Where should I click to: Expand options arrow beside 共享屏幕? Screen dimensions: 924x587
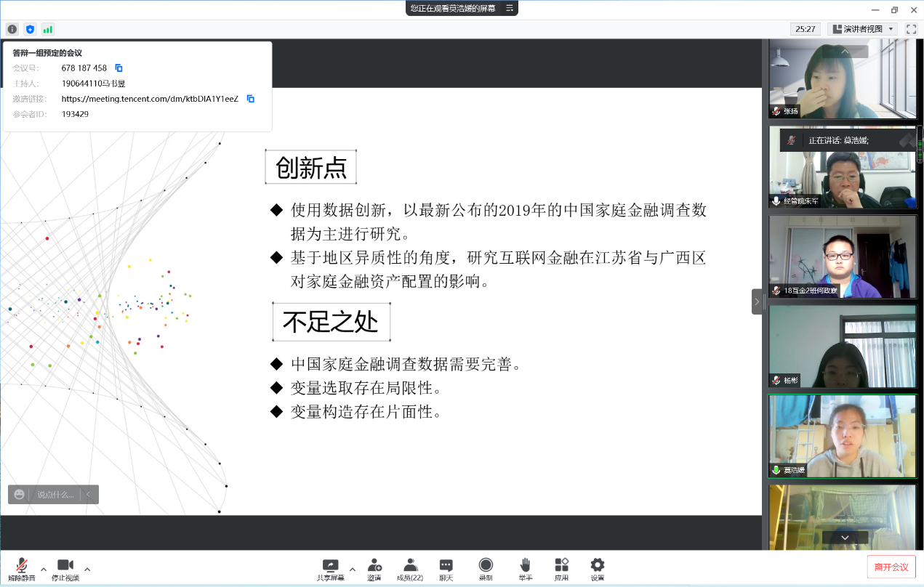(353, 569)
